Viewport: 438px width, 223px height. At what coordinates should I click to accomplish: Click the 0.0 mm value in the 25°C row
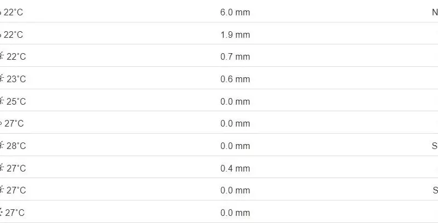(x=235, y=101)
